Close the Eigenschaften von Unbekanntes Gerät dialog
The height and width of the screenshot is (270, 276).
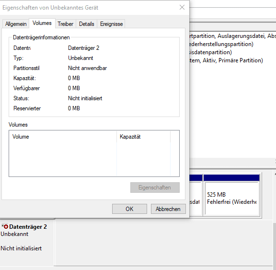[182, 7]
